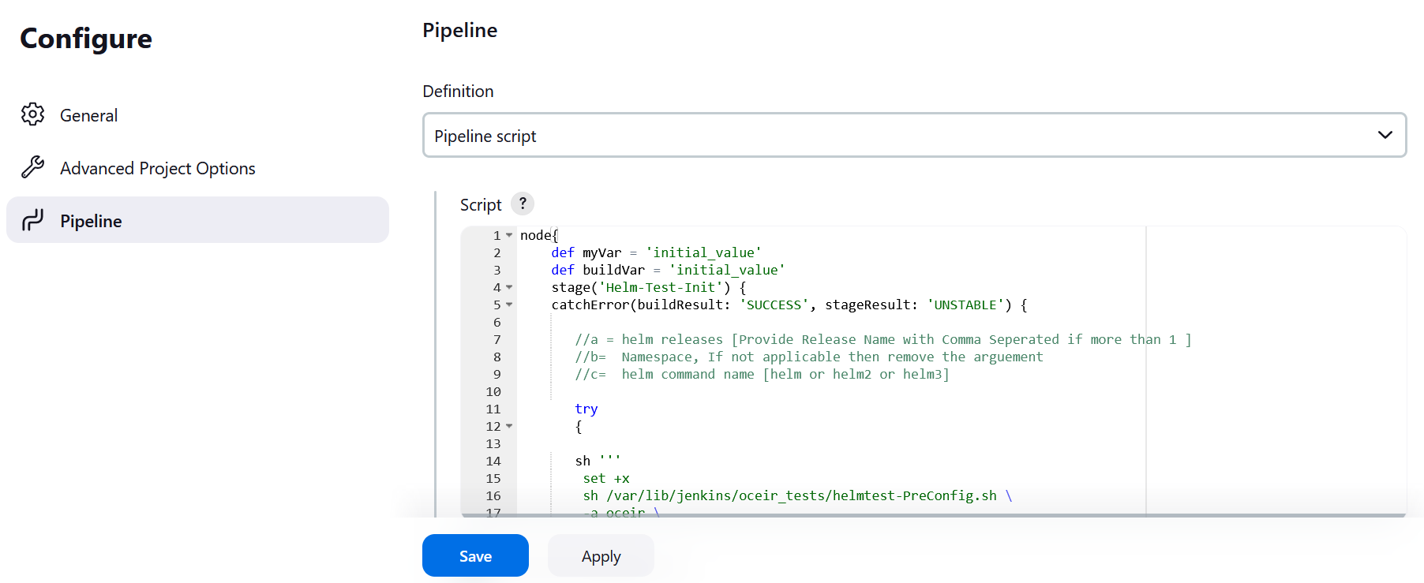Select the highlighted 'Pipeline' sidebar label
The height and width of the screenshot is (583, 1424).
tap(91, 221)
